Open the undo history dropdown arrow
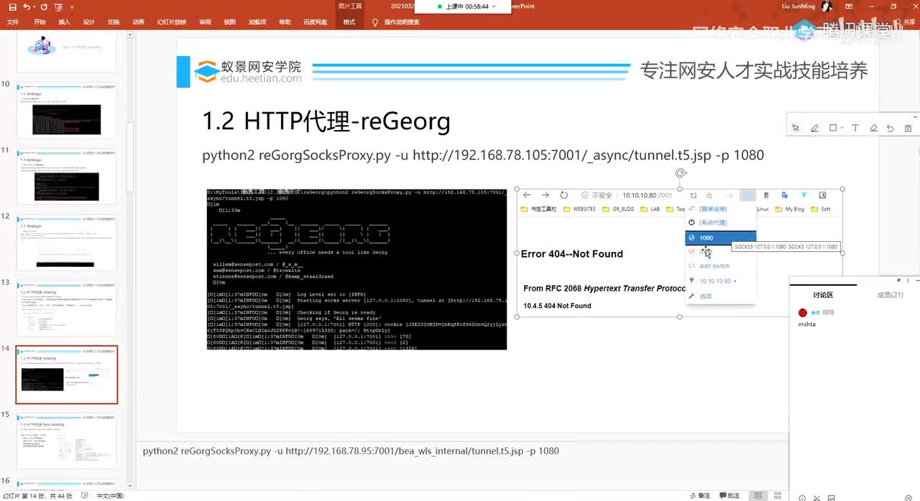Image resolution: width=920 pixels, height=501 pixels. coord(34,6)
